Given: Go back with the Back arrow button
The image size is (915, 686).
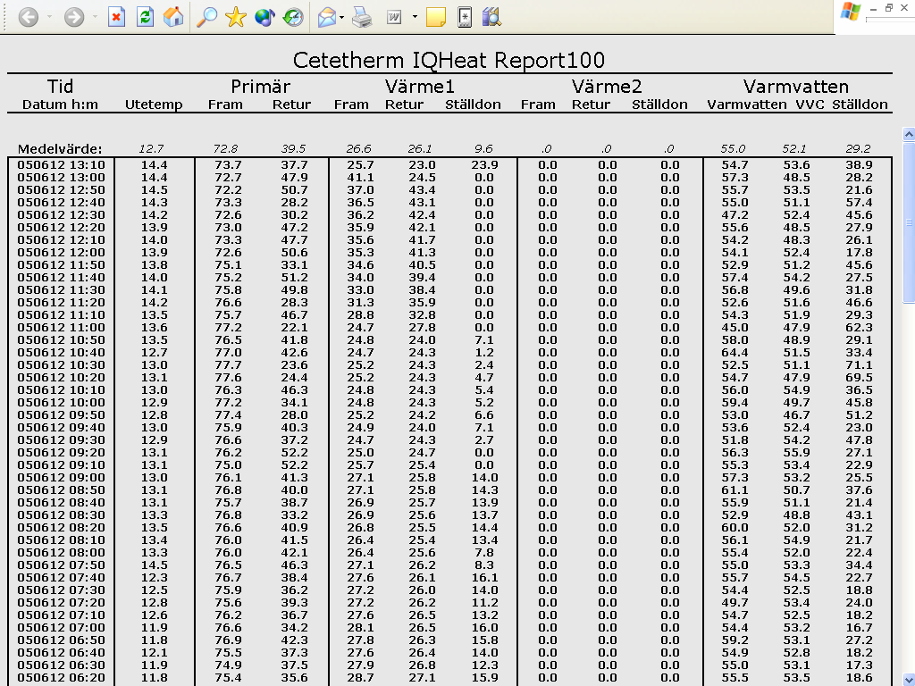Looking at the screenshot, I should click(28, 17).
